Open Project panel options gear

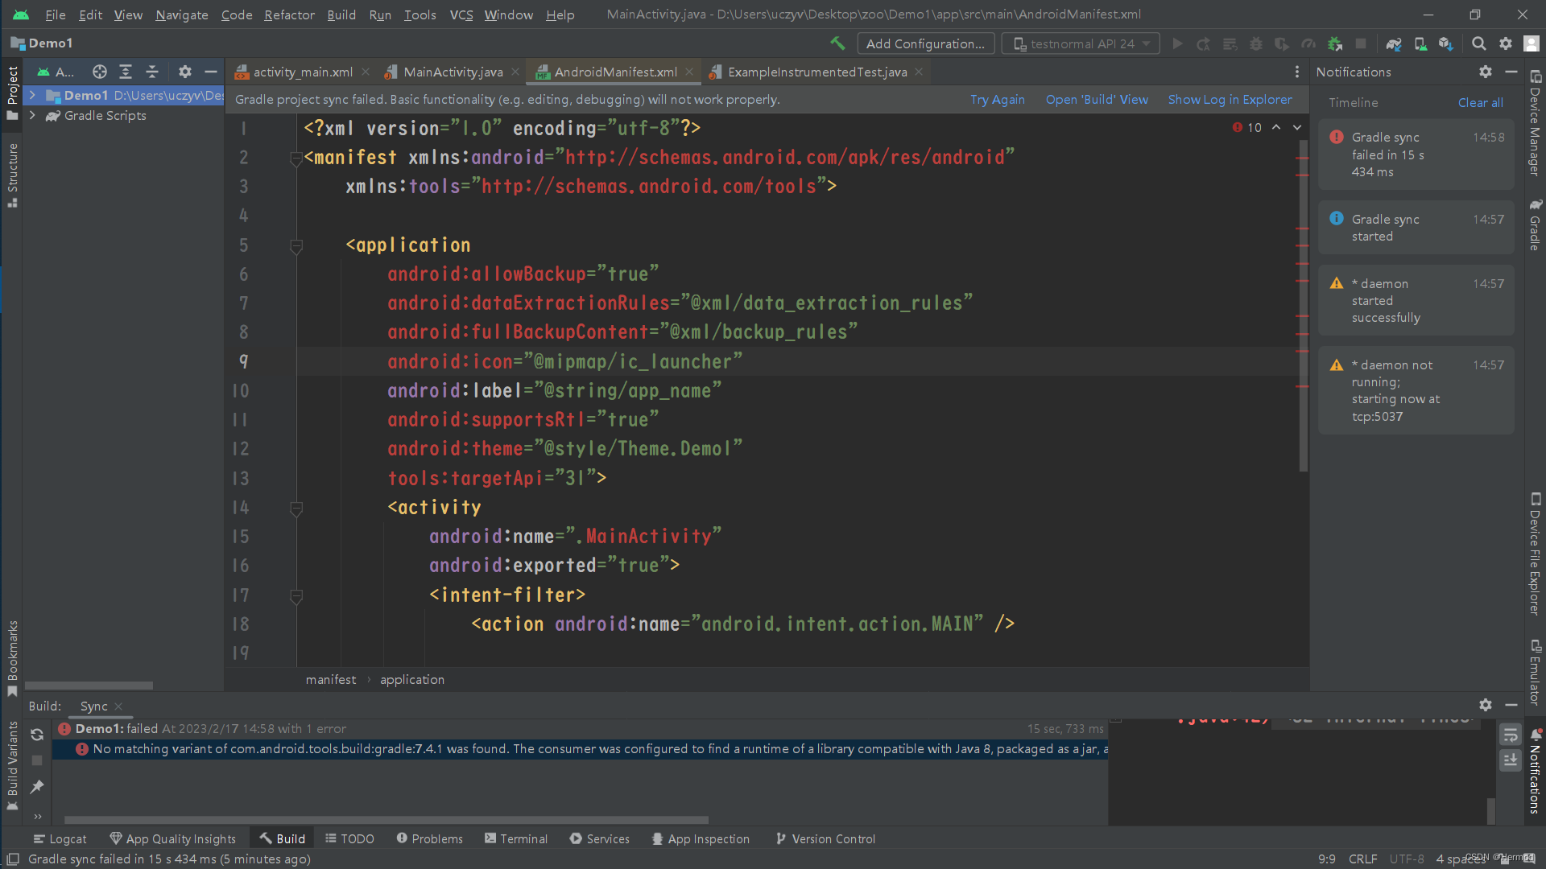pyautogui.click(x=185, y=72)
